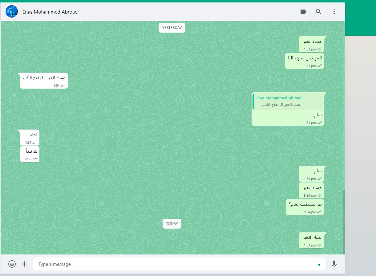Select received تمام message at 1:57 pm
Screen dimensions: 376x276
(x=30, y=138)
